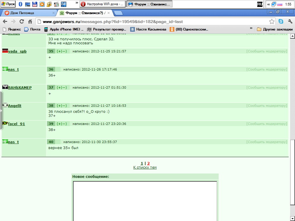Open the Chrome wrench settings menu

(x=290, y=22)
